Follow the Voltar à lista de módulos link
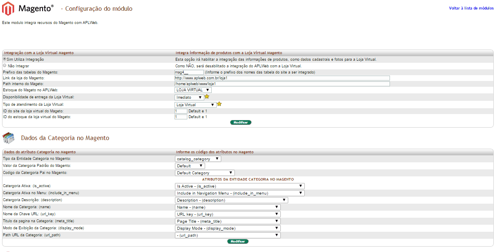The width and height of the screenshot is (495, 252). pyautogui.click(x=471, y=8)
